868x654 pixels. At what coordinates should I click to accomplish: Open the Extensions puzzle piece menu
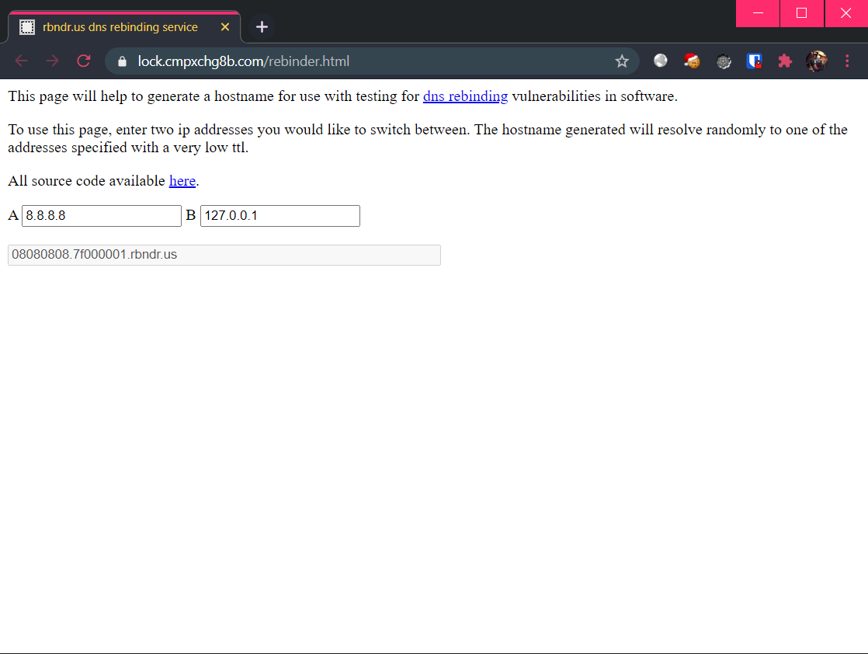(x=785, y=61)
